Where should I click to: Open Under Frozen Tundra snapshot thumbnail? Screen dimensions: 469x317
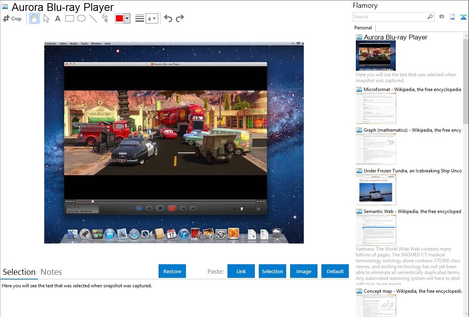[x=376, y=190]
